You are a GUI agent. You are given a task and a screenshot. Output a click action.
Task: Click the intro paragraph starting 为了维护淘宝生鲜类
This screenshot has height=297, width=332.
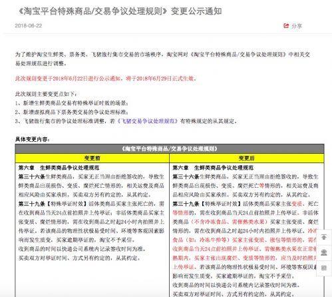point(162,59)
